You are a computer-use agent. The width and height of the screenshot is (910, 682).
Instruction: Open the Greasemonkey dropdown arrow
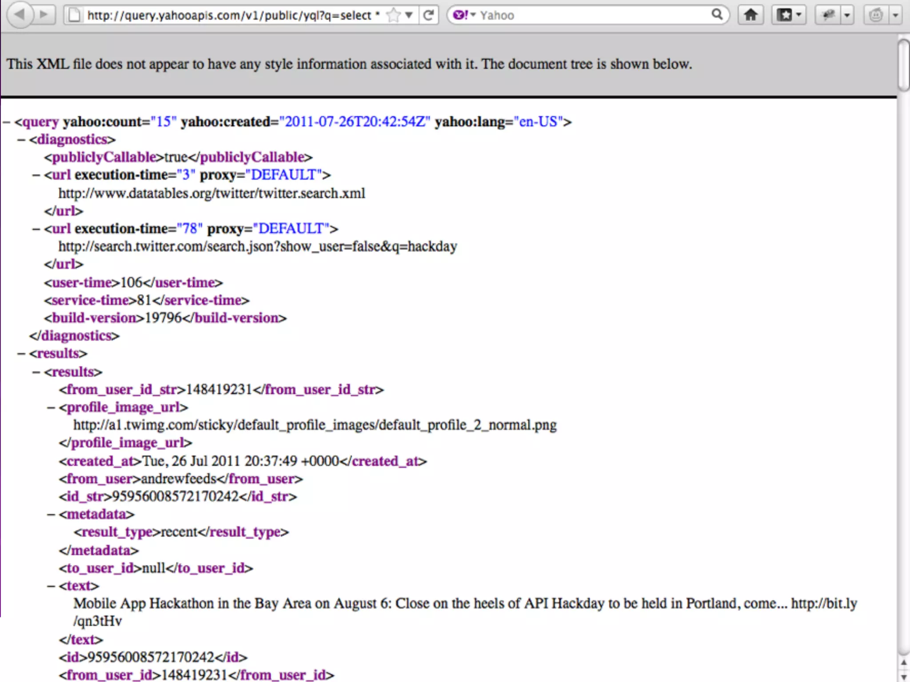[x=895, y=15]
